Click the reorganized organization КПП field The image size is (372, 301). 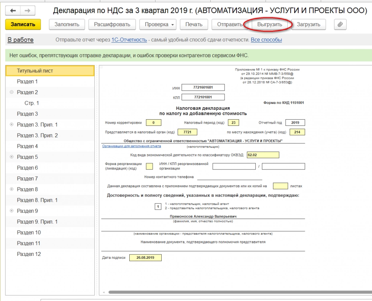tap(283, 166)
